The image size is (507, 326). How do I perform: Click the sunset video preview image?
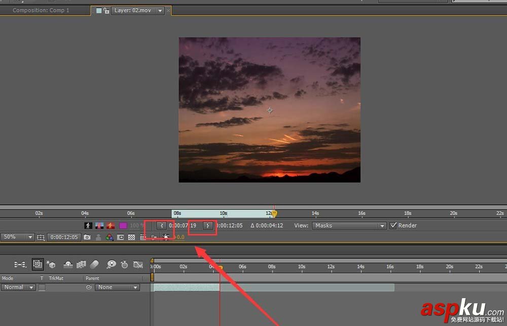coord(270,110)
